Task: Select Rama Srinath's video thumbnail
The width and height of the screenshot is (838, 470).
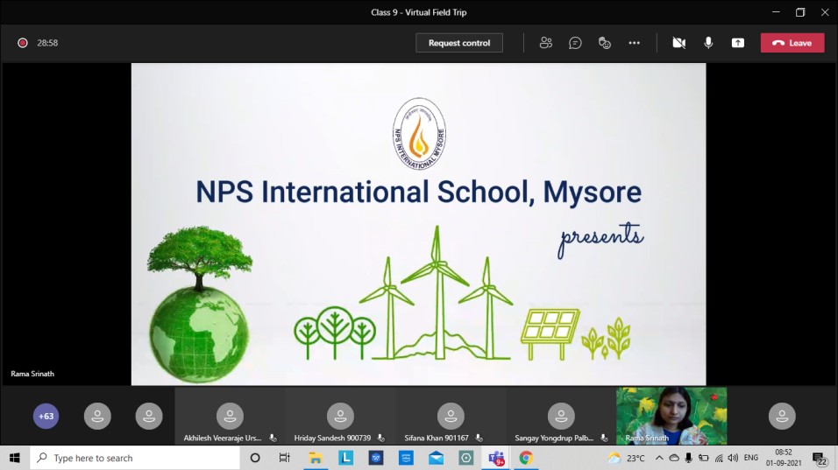Action: [x=671, y=416]
